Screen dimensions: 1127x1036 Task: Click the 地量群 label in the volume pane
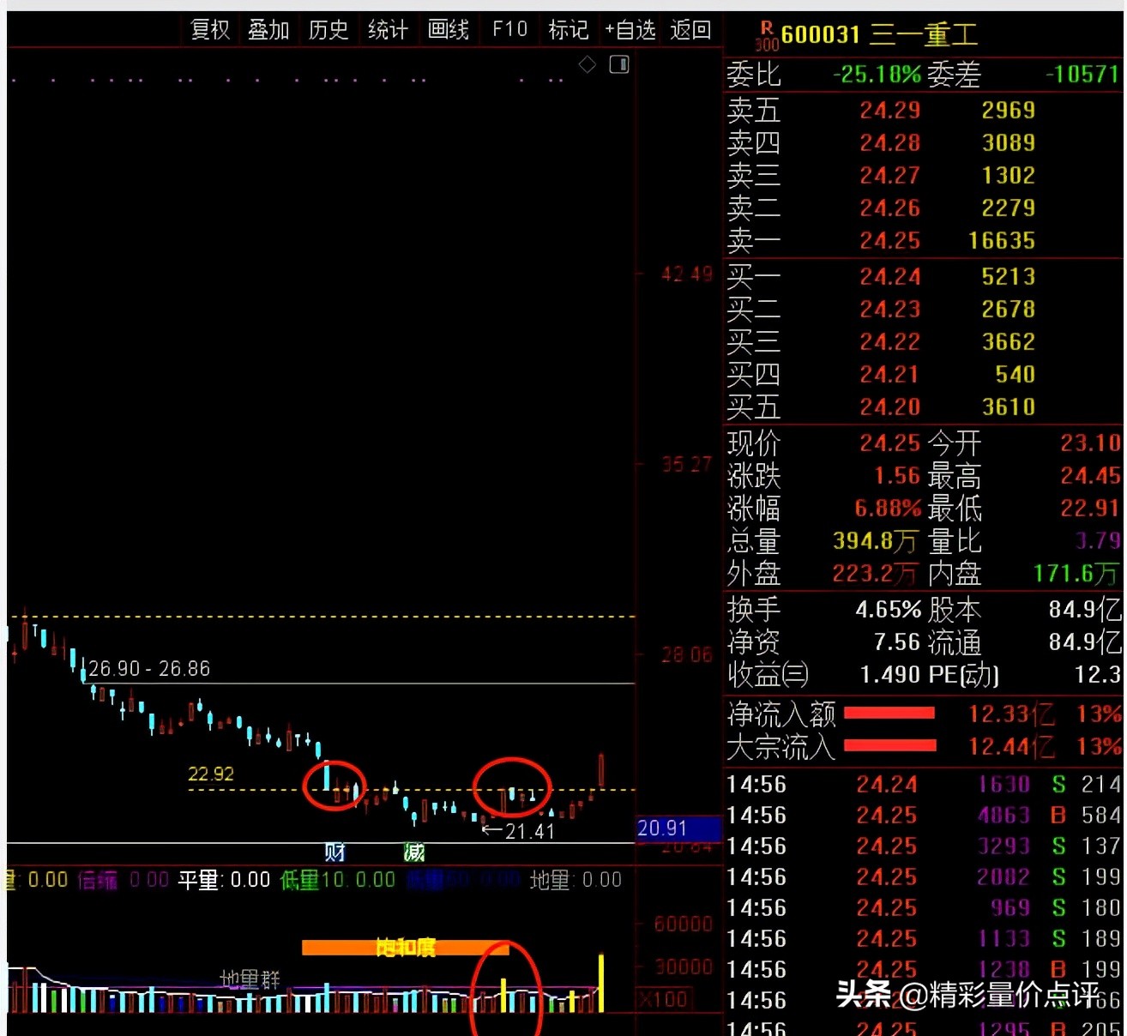(248, 979)
